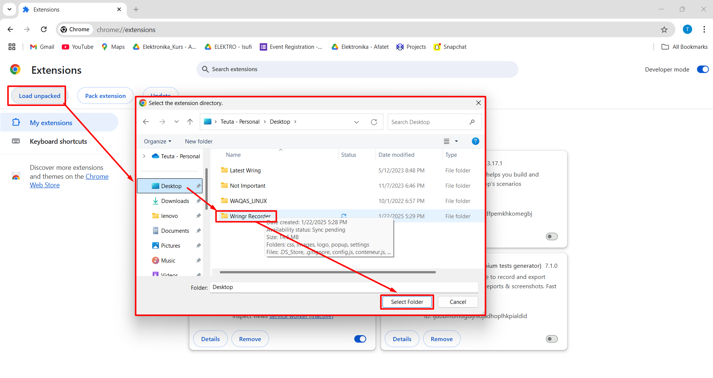Select Desktop in navigation pane
The image size is (713, 378).
point(170,186)
